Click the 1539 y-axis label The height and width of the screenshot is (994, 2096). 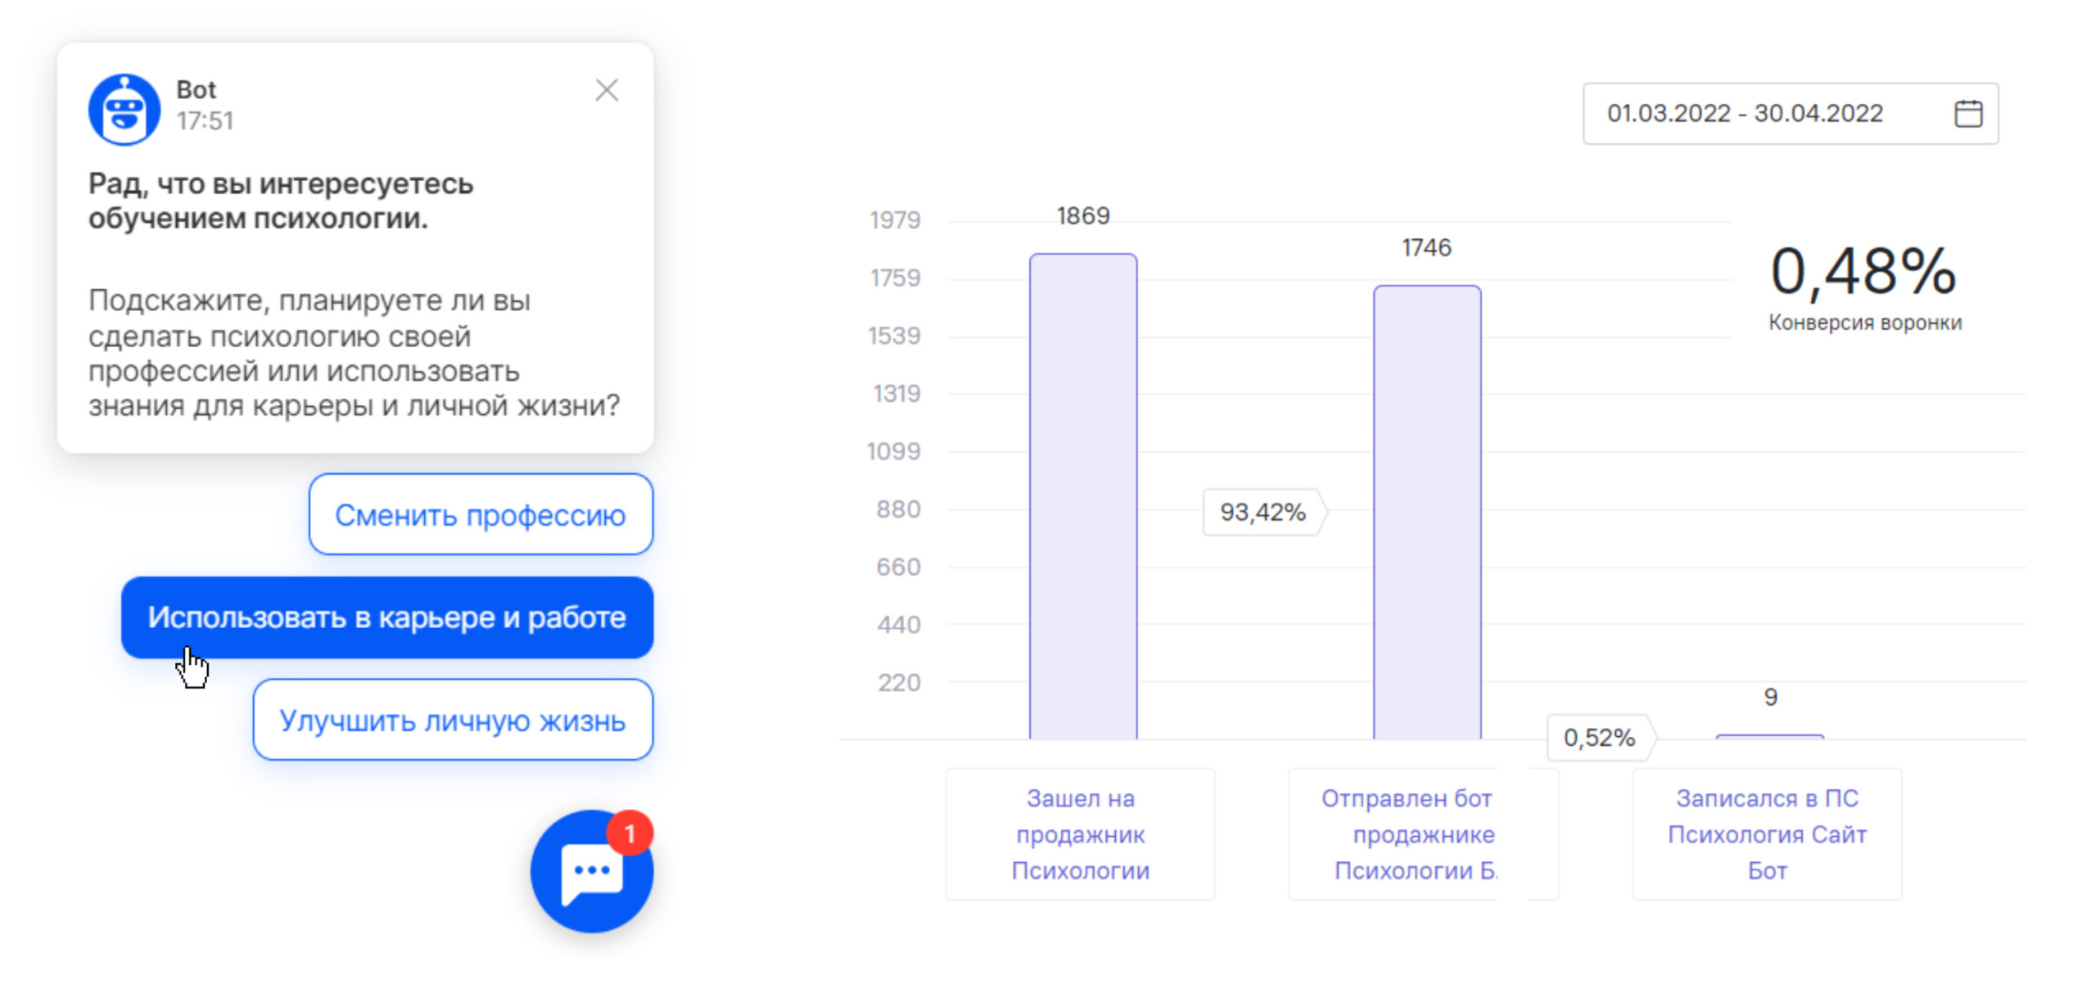pos(894,336)
